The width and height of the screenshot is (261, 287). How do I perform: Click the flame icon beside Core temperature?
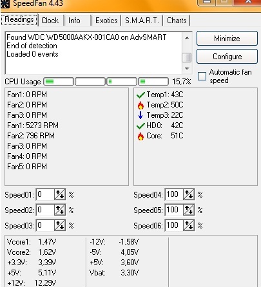point(140,136)
